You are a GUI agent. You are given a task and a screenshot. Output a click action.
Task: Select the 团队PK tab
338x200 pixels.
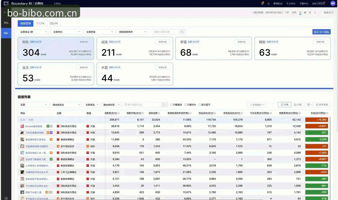(x=54, y=23)
